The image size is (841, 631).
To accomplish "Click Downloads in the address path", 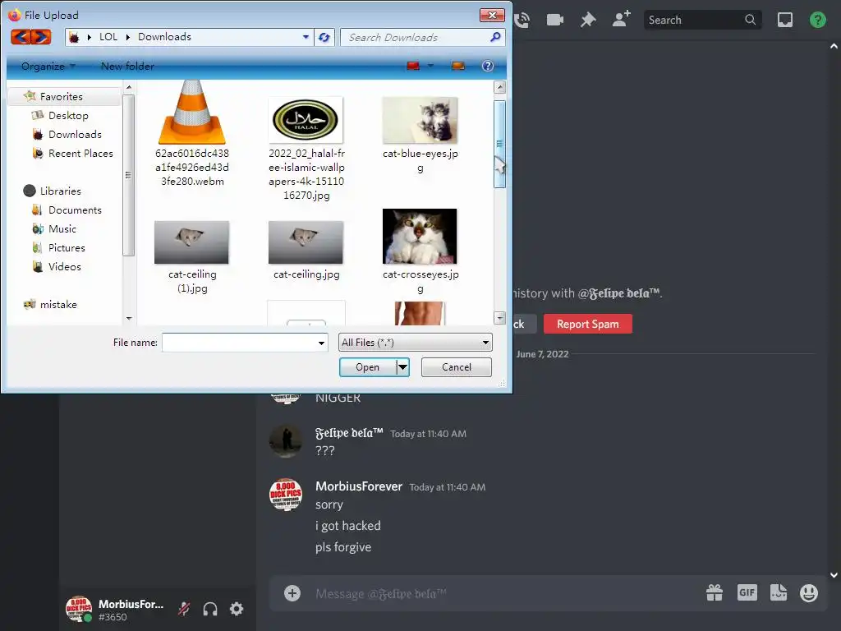I will tap(164, 37).
